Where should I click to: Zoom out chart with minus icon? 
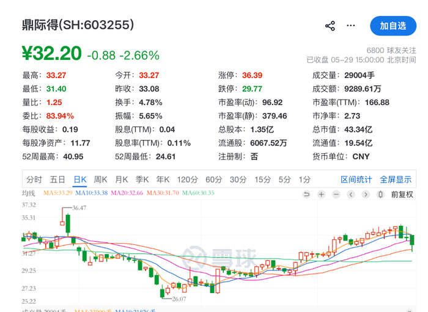[x=336, y=195]
